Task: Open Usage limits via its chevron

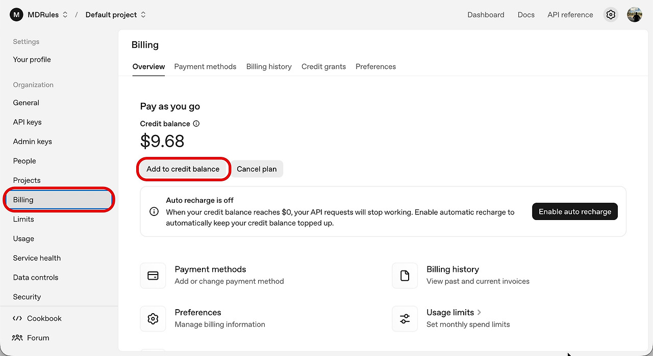Action: (x=480, y=312)
